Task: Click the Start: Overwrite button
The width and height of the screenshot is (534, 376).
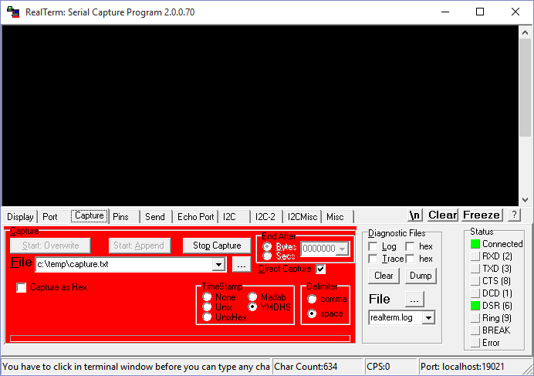Action: click(50, 246)
